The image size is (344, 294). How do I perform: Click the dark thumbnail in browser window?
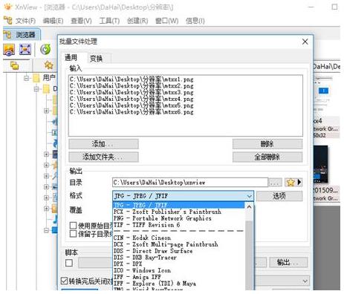coord(321,164)
